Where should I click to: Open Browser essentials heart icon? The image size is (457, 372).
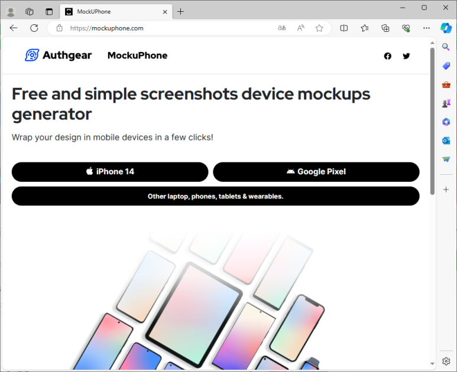pos(406,28)
